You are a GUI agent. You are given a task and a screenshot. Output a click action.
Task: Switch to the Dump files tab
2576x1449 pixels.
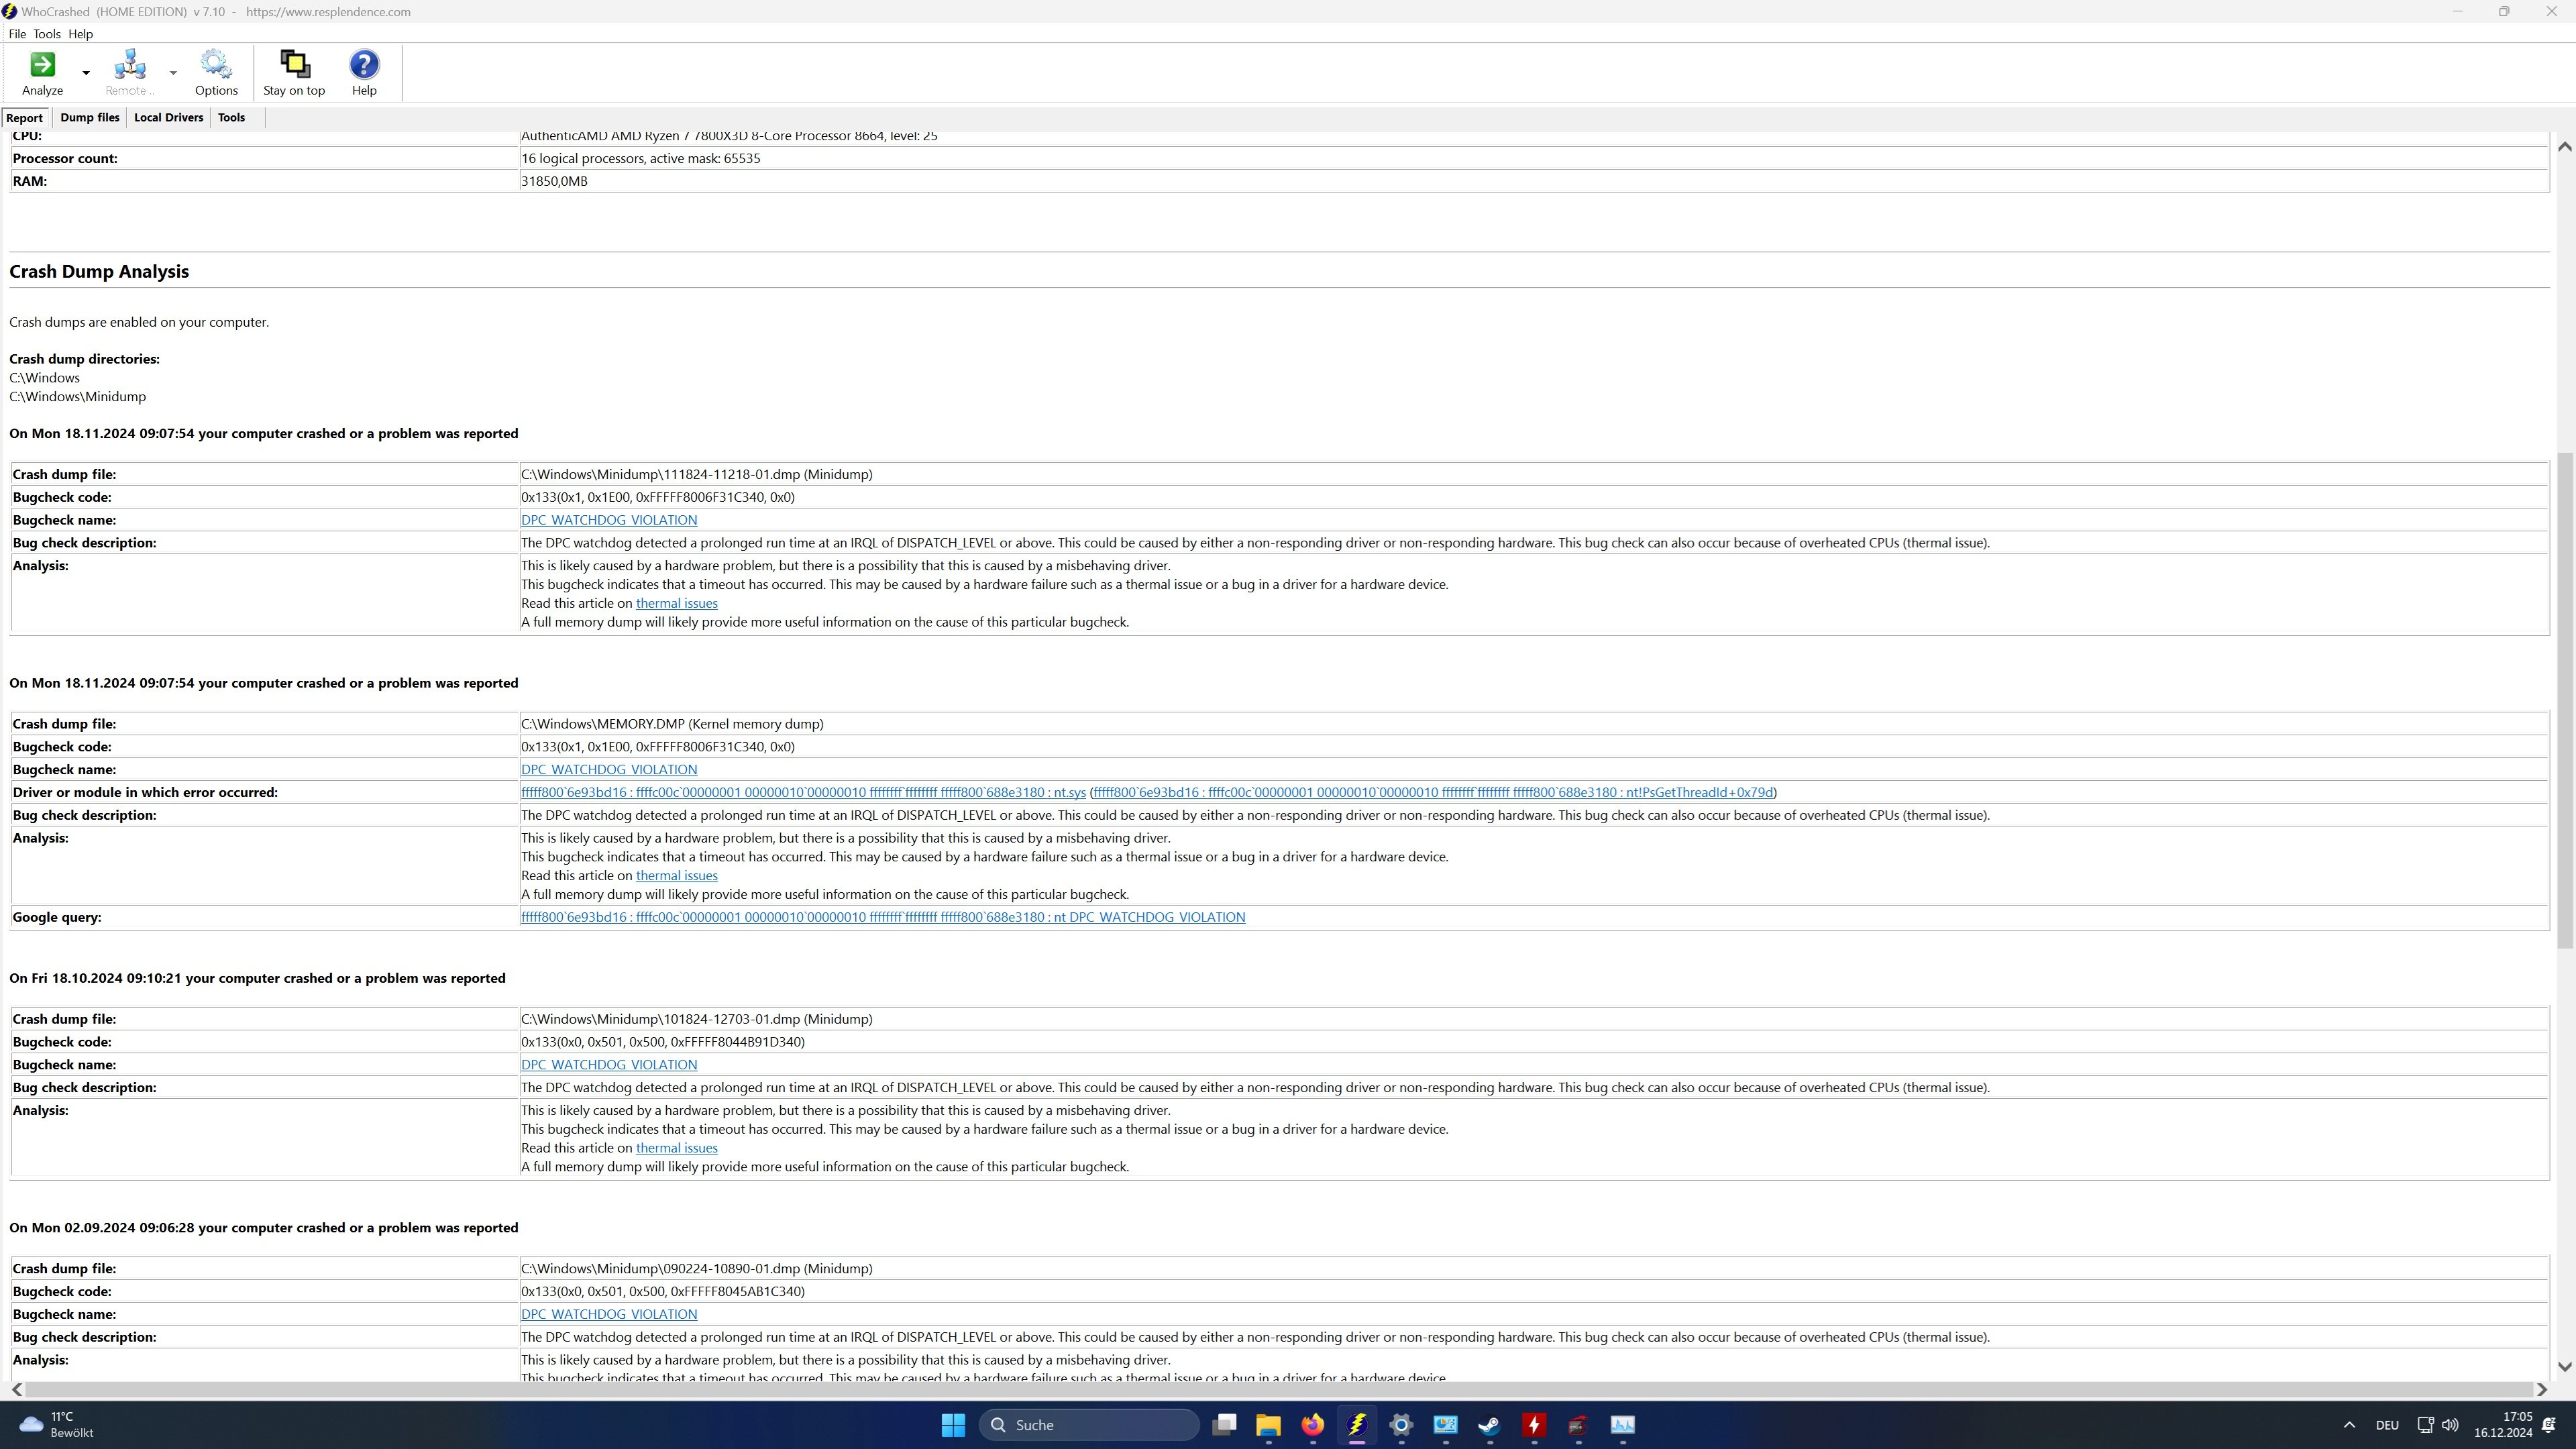point(90,118)
